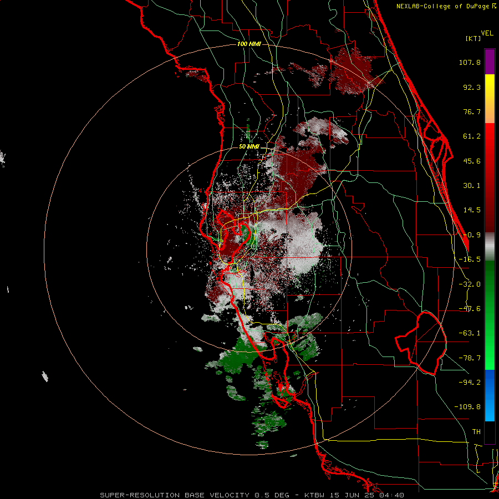Pick the gray near-zero color bar segment
499x499 pixels.
tap(490, 247)
